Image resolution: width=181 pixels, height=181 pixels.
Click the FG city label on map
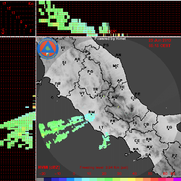[x=169, y=127]
